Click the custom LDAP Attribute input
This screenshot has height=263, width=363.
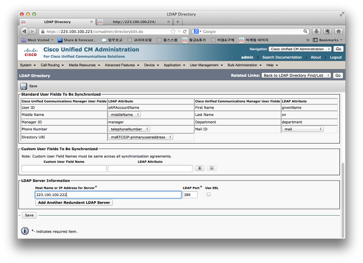[150, 168]
